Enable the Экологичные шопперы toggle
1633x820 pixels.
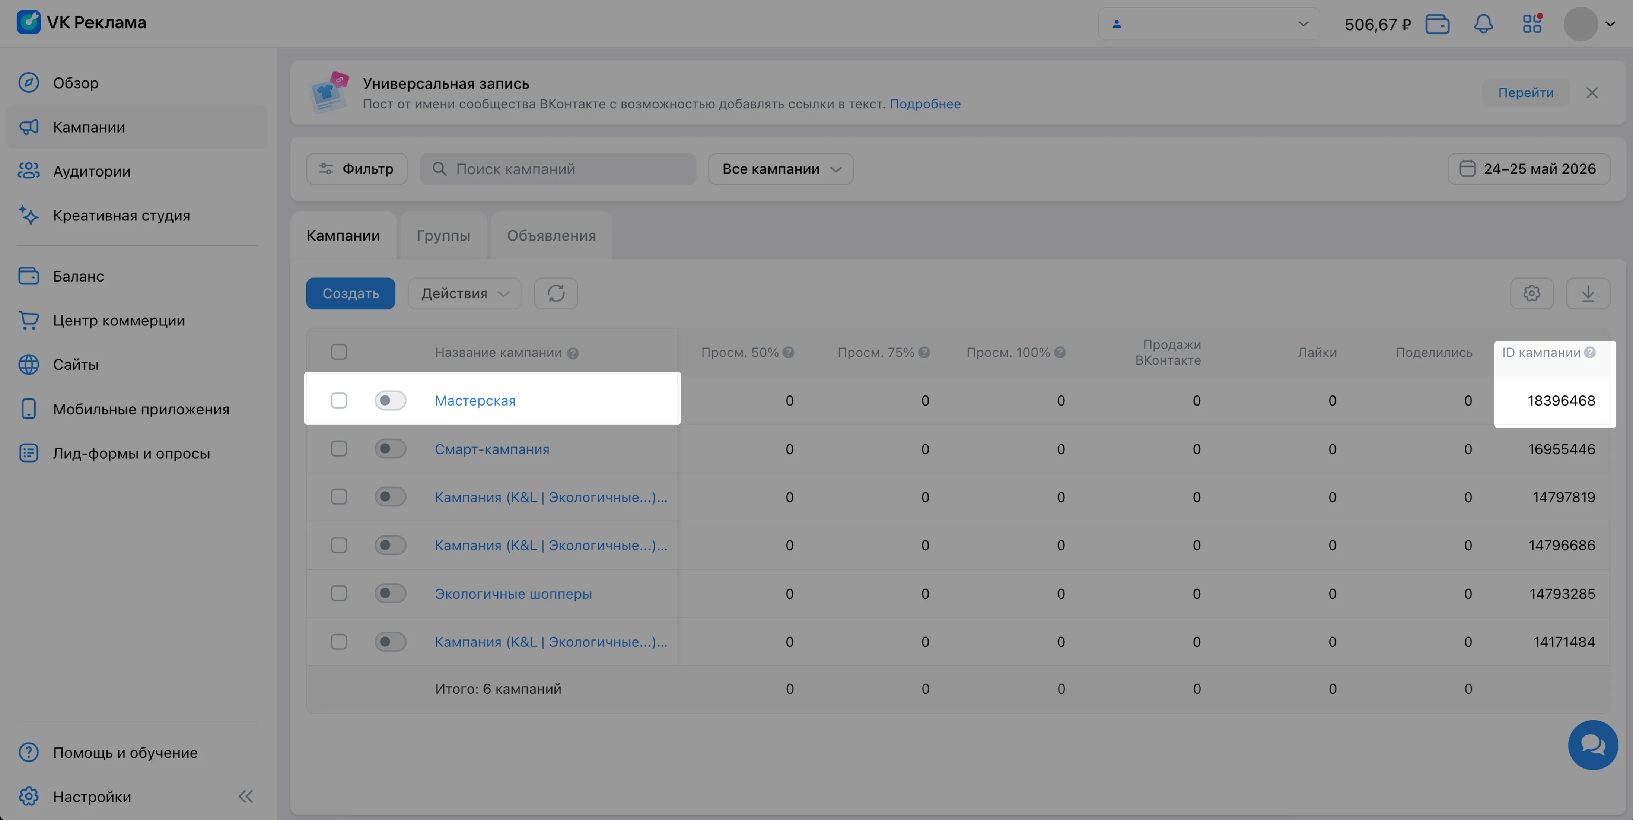point(390,594)
